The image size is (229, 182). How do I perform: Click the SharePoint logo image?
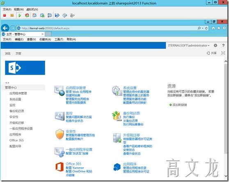[x=25, y=68]
